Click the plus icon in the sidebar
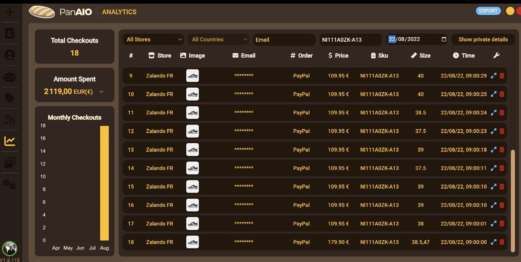The width and height of the screenshot is (521, 262). [x=9, y=12]
